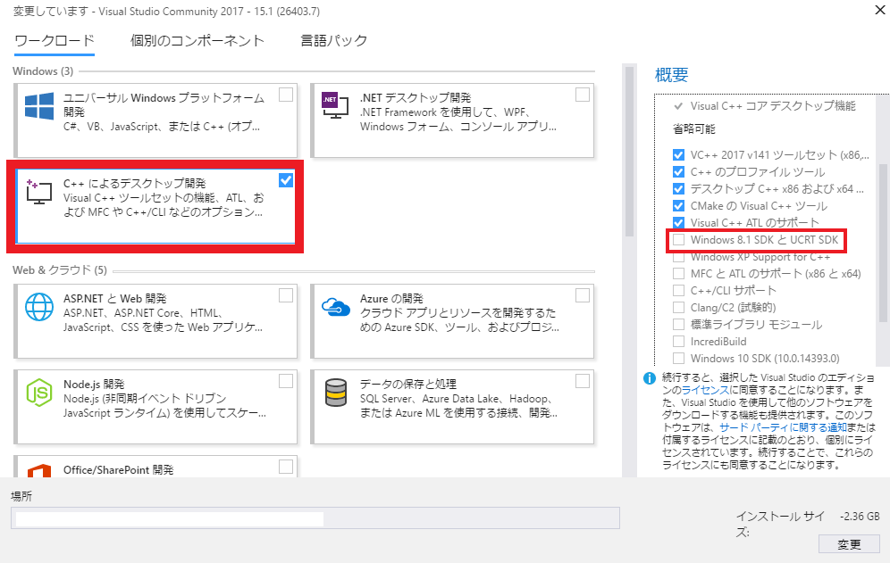This screenshot has width=890, height=563.
Task: Click the -2.36 GB install size value
Action: [x=860, y=517]
